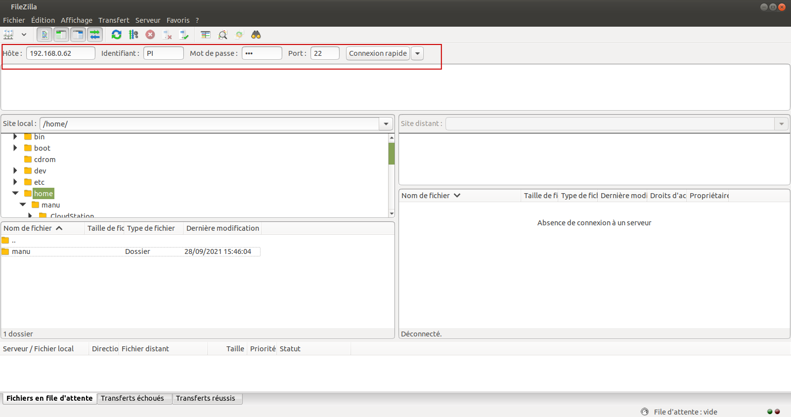This screenshot has height=417, width=791.
Task: Toggle synchronized browsing
Action: tap(239, 35)
